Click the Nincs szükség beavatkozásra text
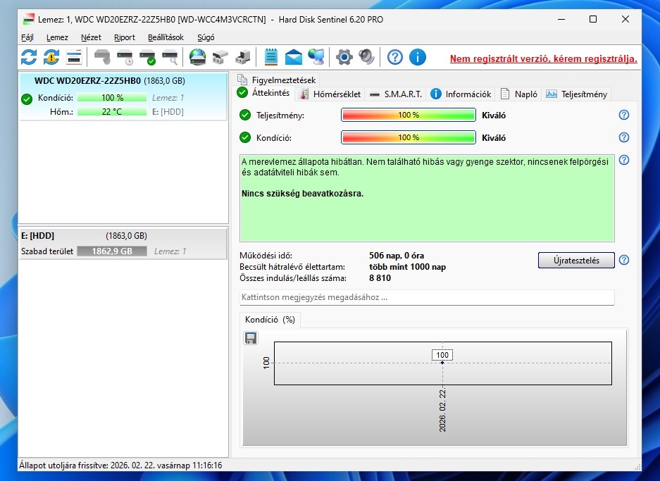 [302, 194]
